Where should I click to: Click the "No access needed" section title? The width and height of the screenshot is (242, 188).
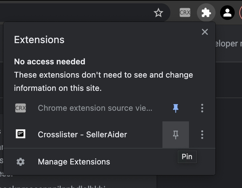(x=50, y=62)
